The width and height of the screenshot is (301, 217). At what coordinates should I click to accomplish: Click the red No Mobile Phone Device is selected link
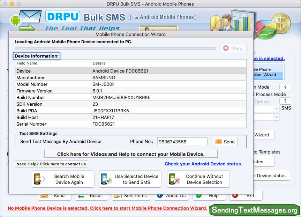click(107, 208)
